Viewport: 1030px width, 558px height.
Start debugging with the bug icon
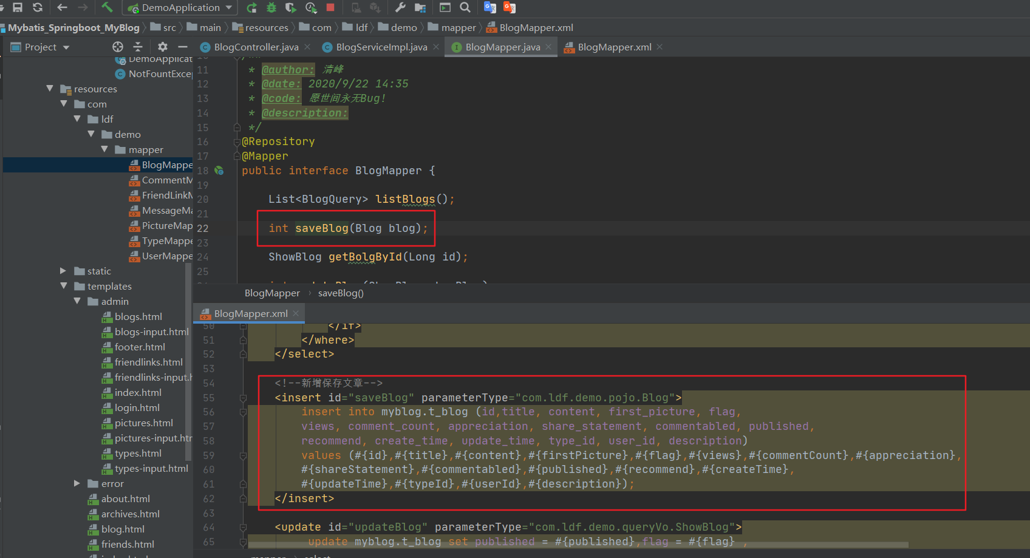tap(271, 7)
